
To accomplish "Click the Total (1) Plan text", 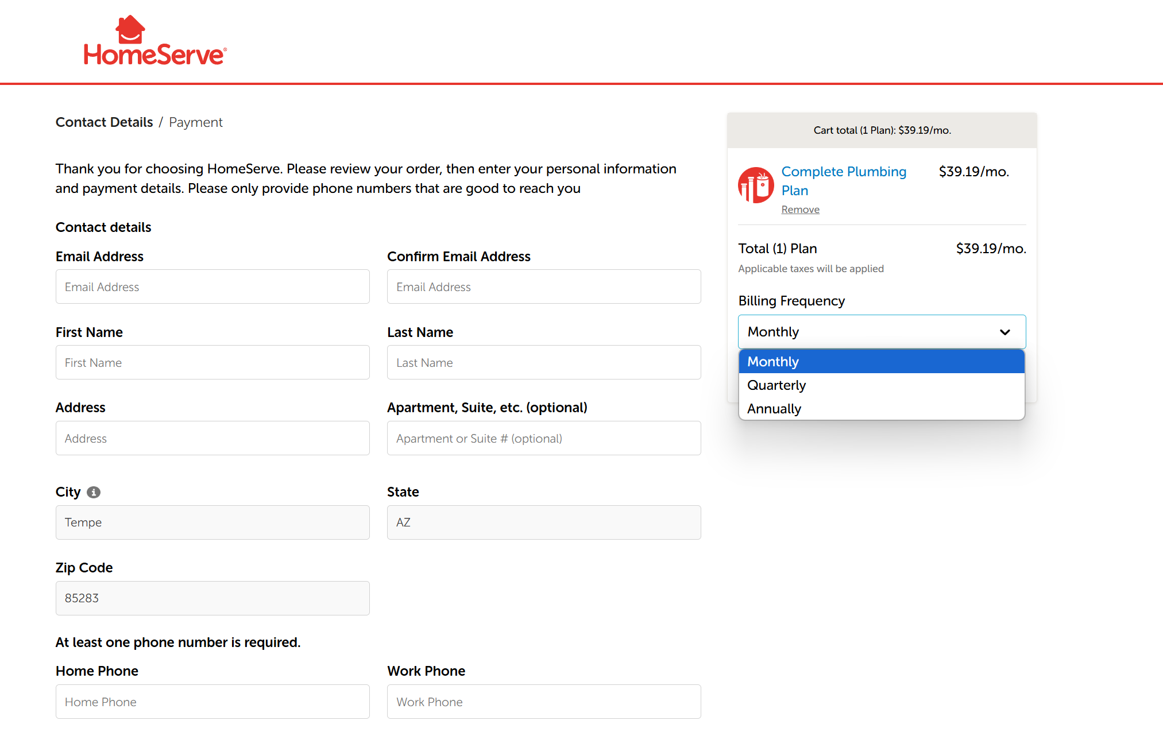I will pyautogui.click(x=778, y=249).
